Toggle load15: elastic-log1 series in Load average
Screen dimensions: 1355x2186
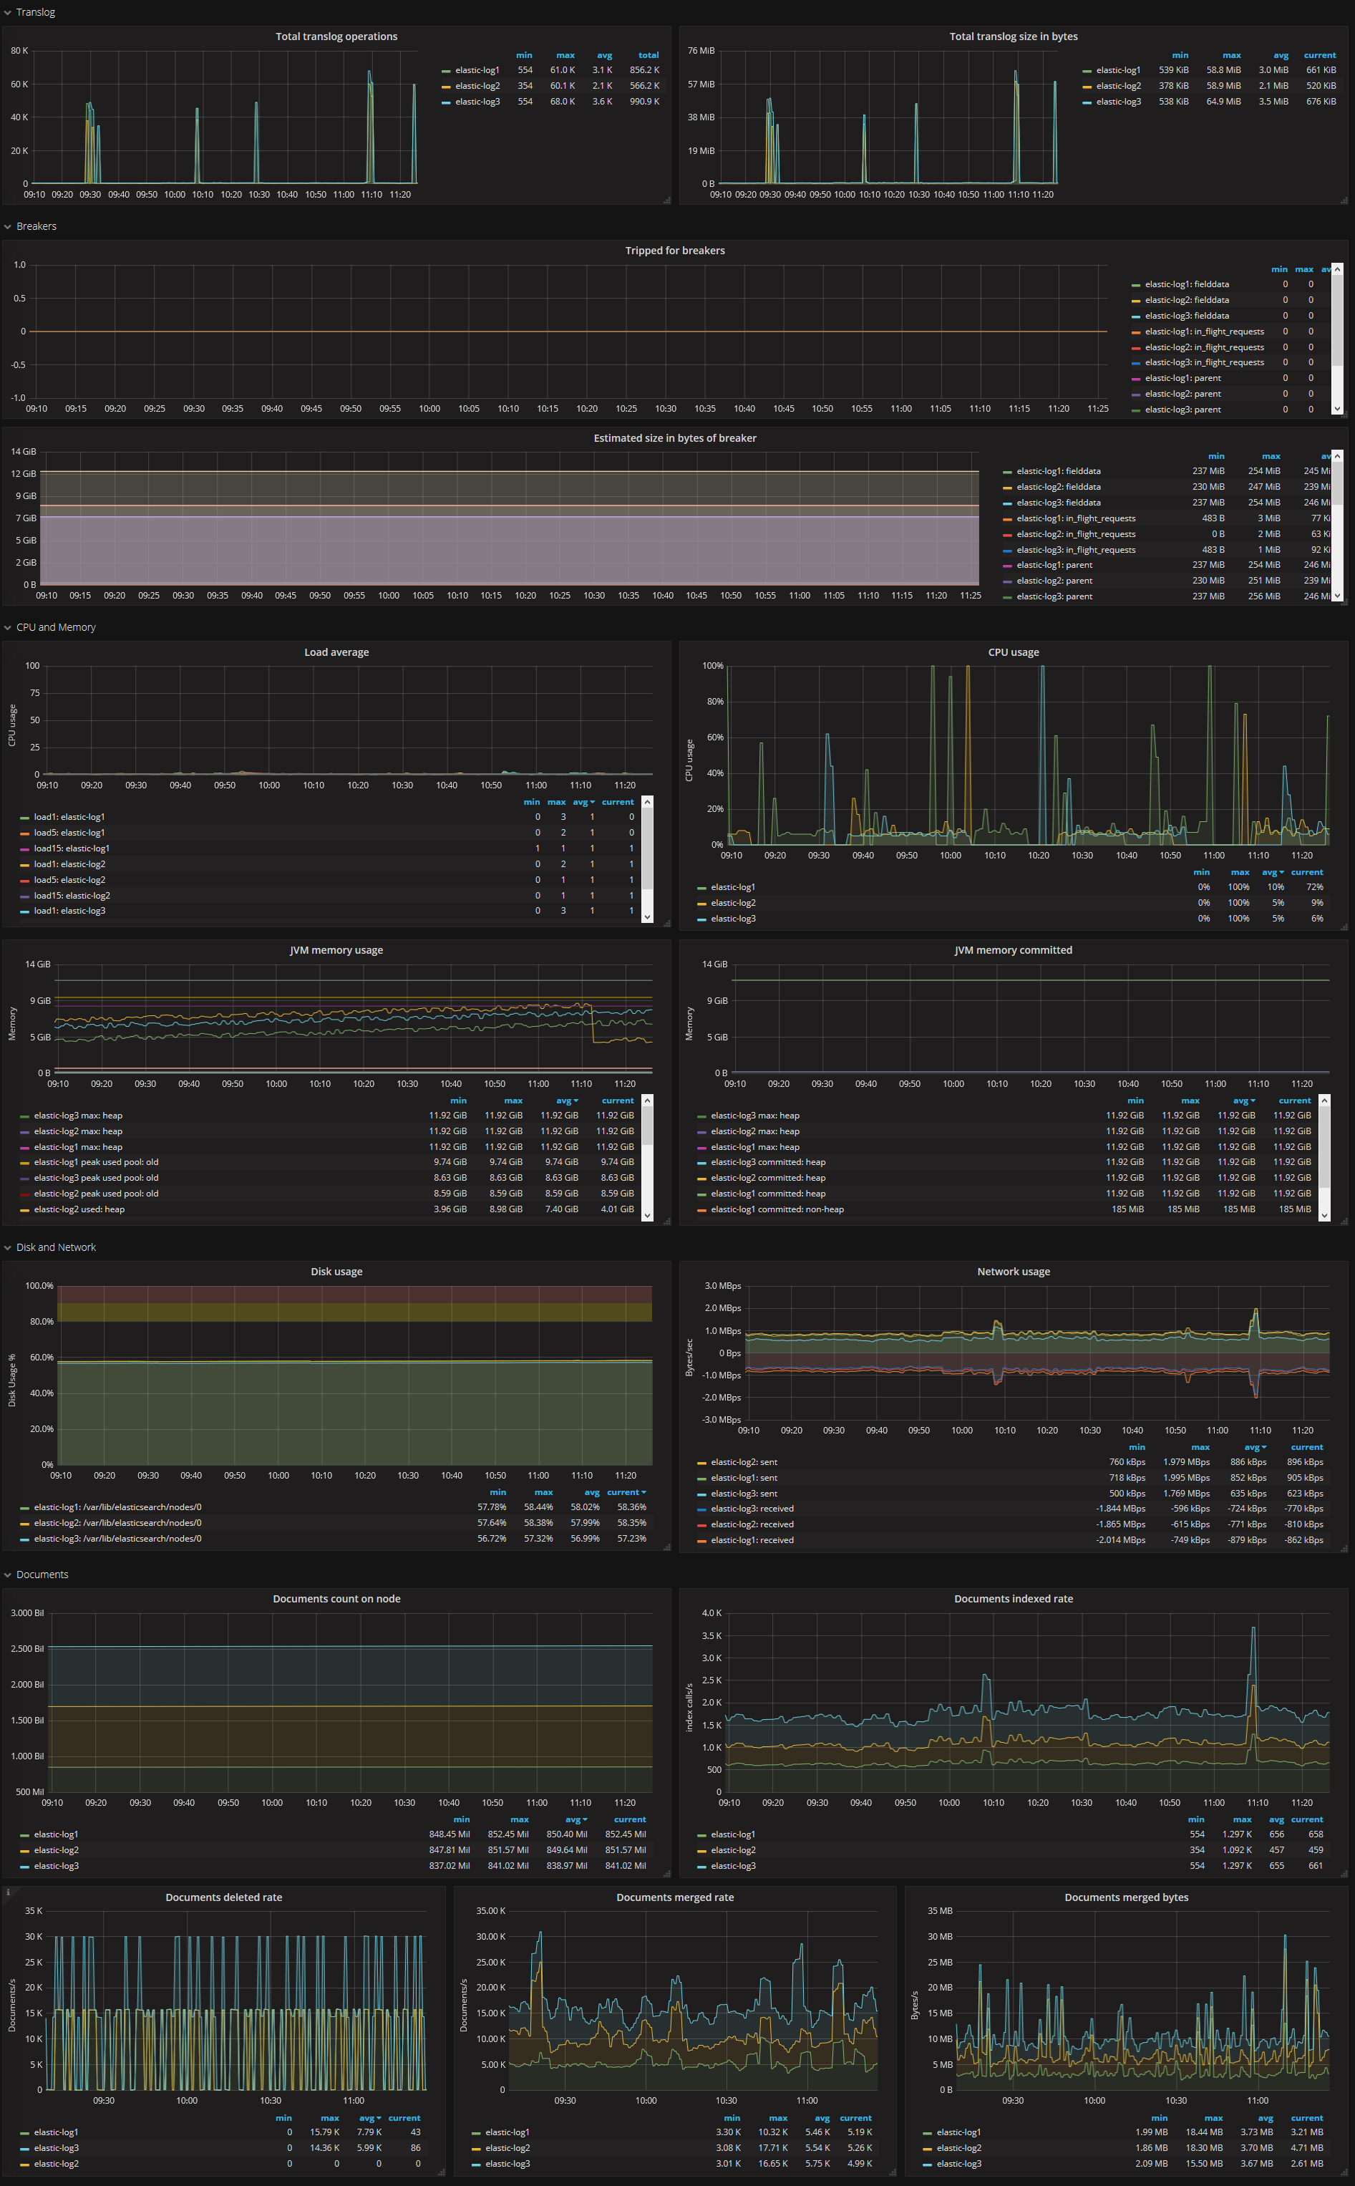tap(72, 848)
